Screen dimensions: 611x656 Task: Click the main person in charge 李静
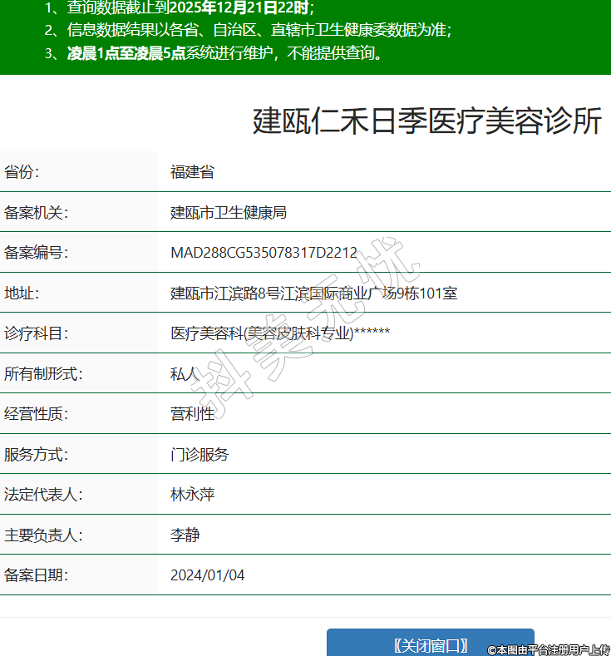point(185,535)
